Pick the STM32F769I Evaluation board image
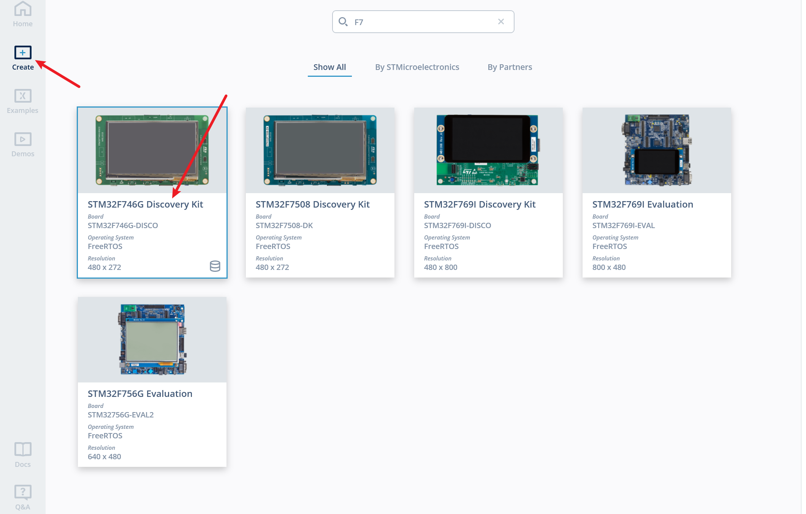The width and height of the screenshot is (806, 514). point(656,150)
